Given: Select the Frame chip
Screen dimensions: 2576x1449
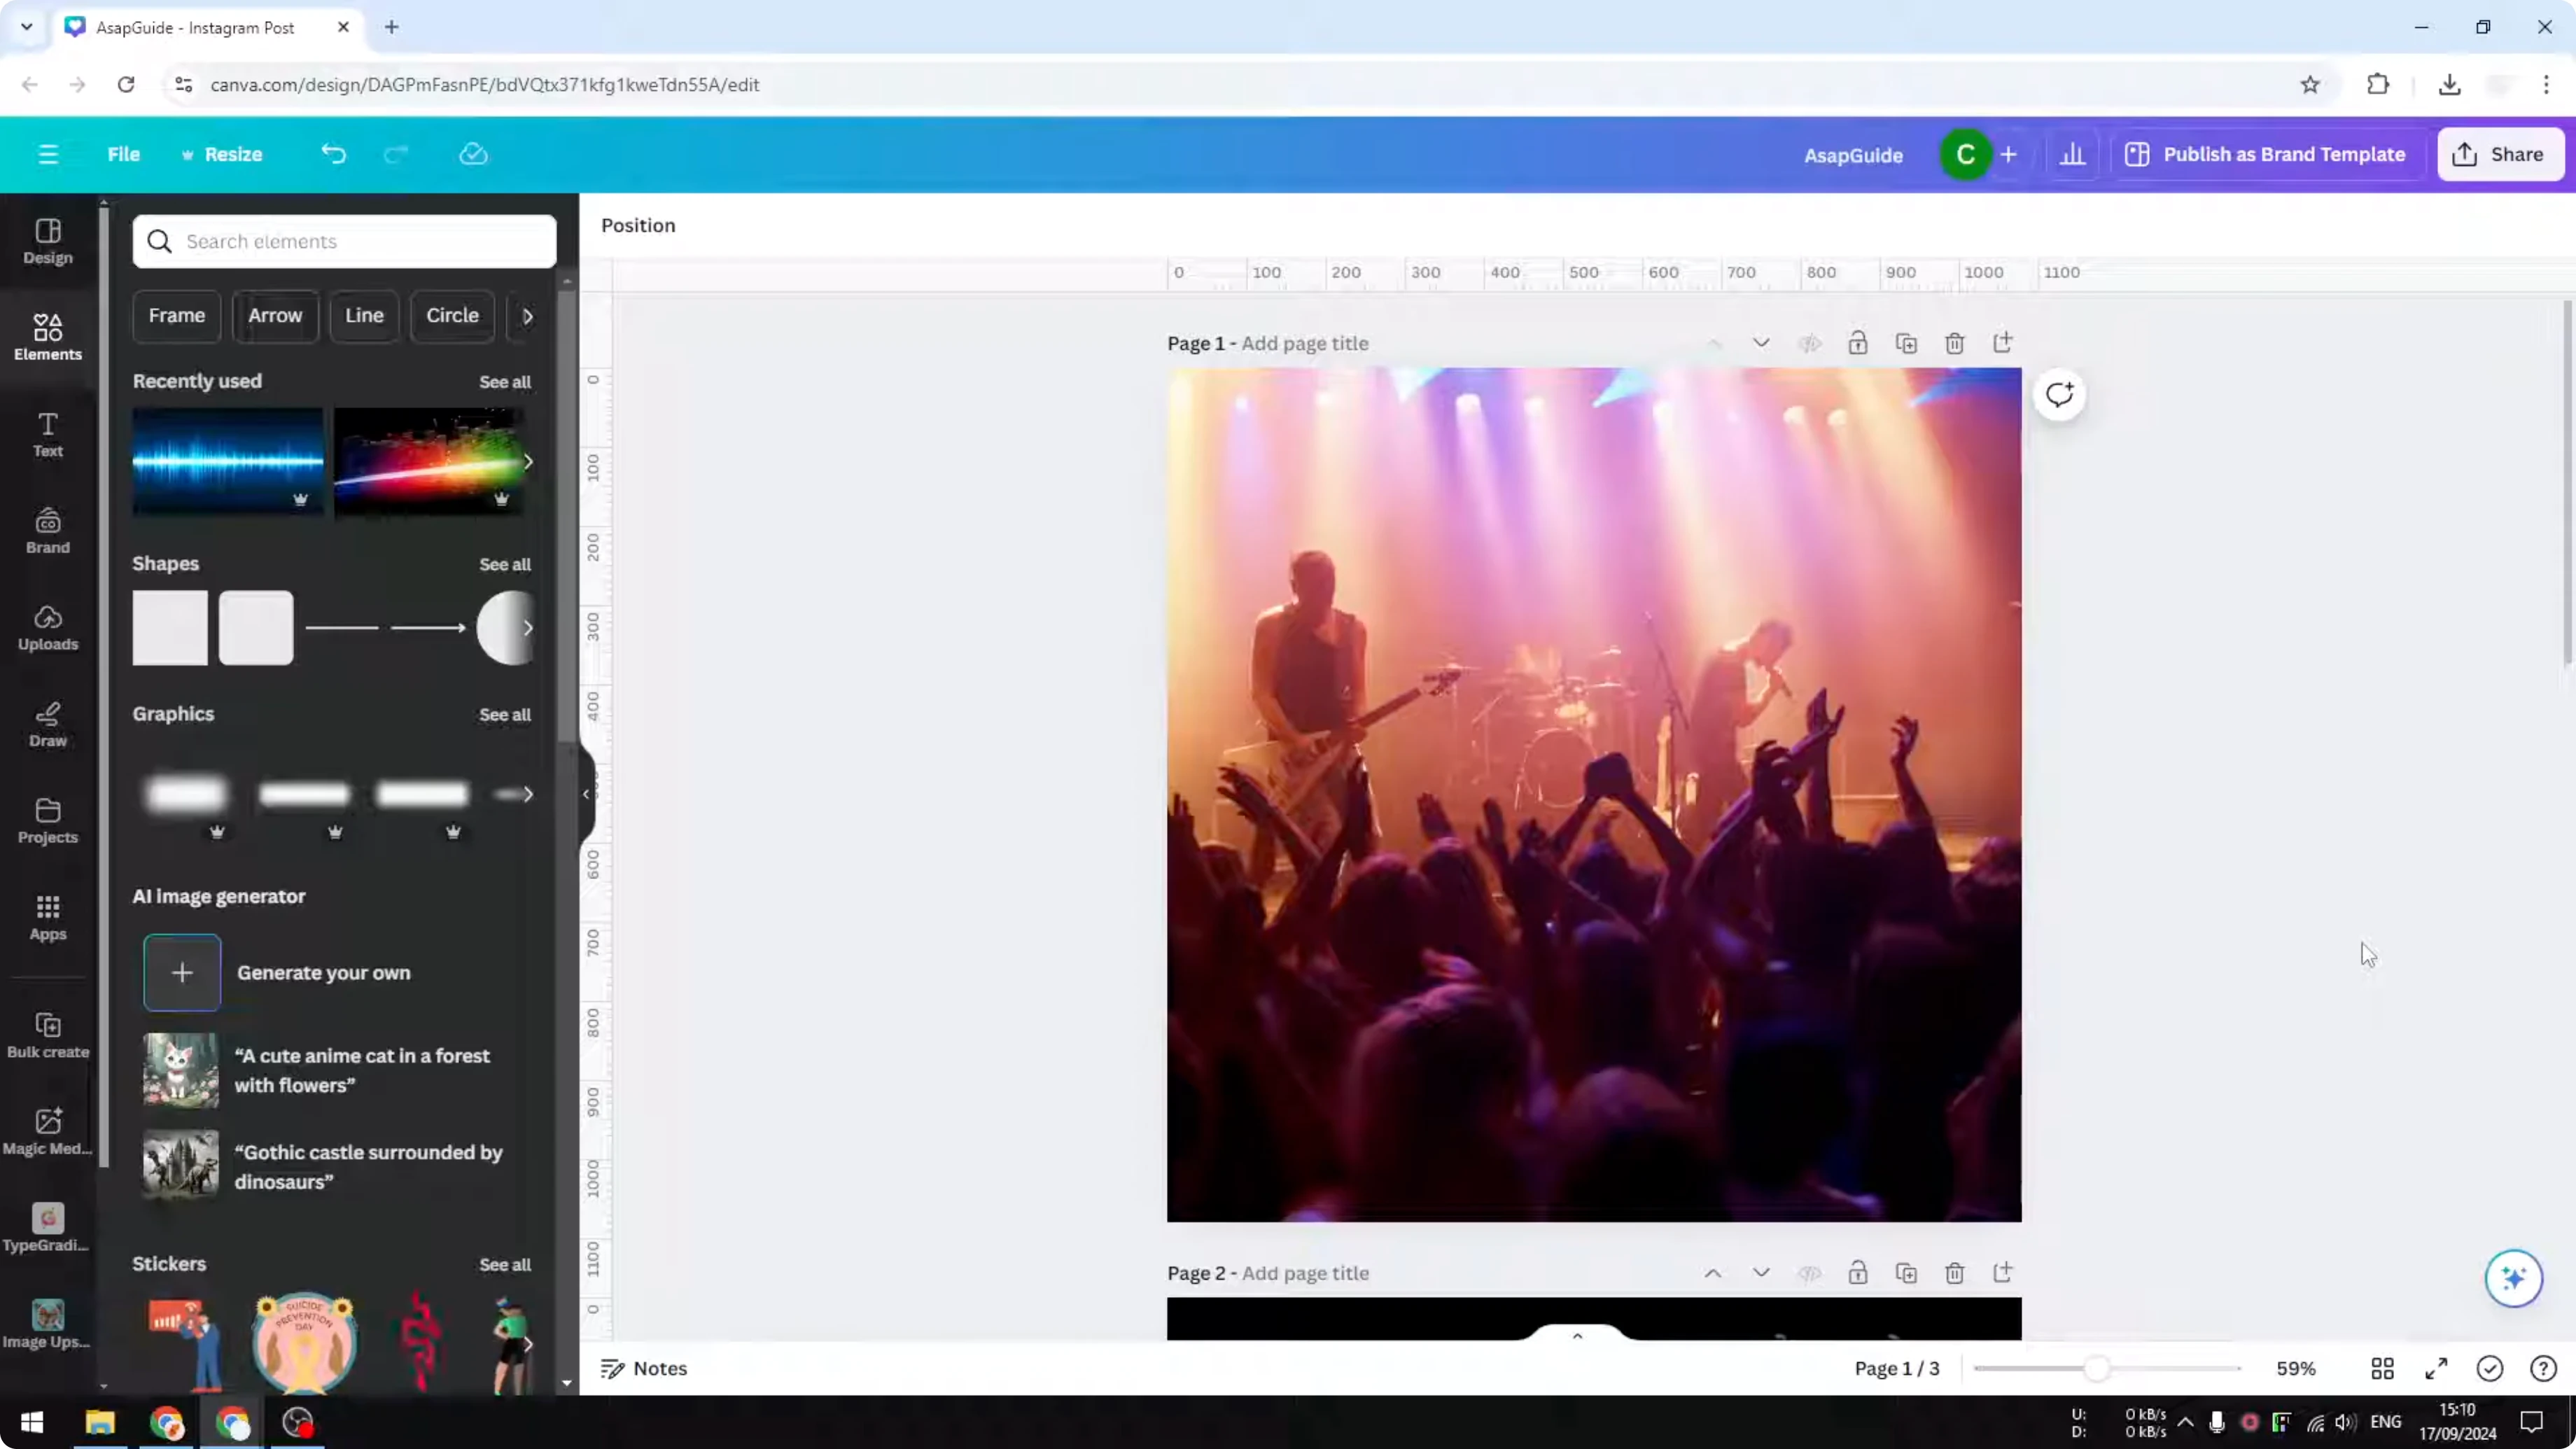Looking at the screenshot, I should pos(176,316).
